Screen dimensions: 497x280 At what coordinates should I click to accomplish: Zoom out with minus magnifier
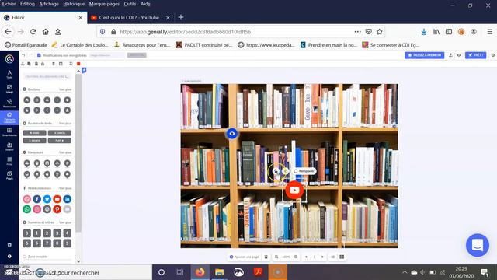pyautogui.click(x=276, y=257)
